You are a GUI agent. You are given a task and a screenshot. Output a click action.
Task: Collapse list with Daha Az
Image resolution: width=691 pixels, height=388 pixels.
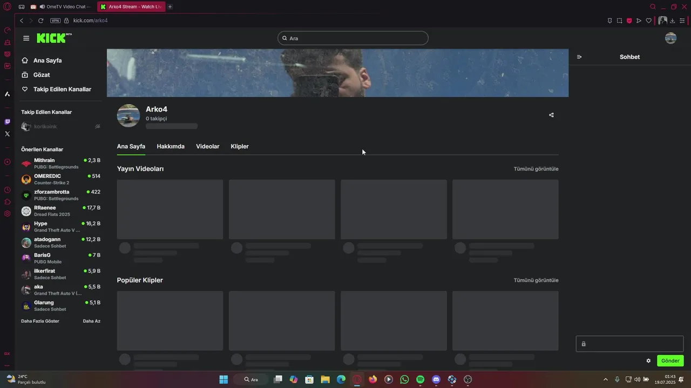point(92,321)
